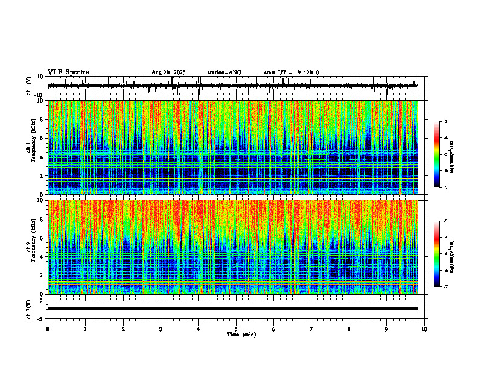
Task: Click the 6 kHz tick label of ch.1 spectrogram
Action: [42, 138]
